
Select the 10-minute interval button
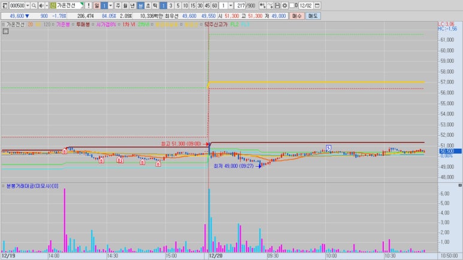[x=186, y=5]
